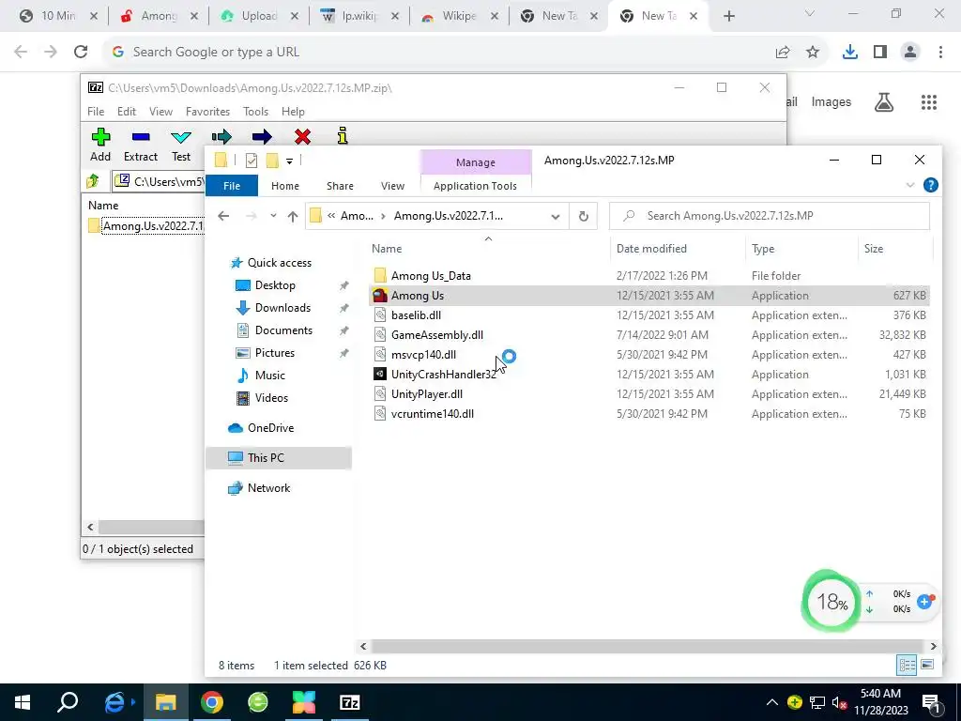Screen dimensions: 961x721
Task: Go up one folder level in Explorer
Action: pyautogui.click(x=293, y=216)
